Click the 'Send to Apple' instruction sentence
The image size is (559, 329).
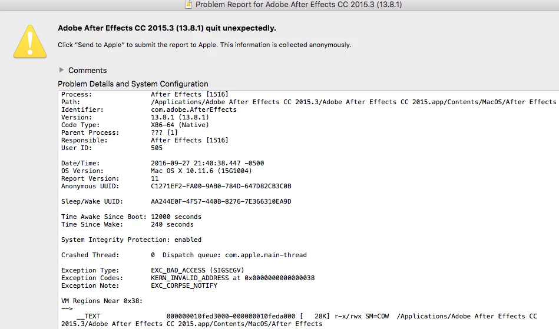point(204,45)
